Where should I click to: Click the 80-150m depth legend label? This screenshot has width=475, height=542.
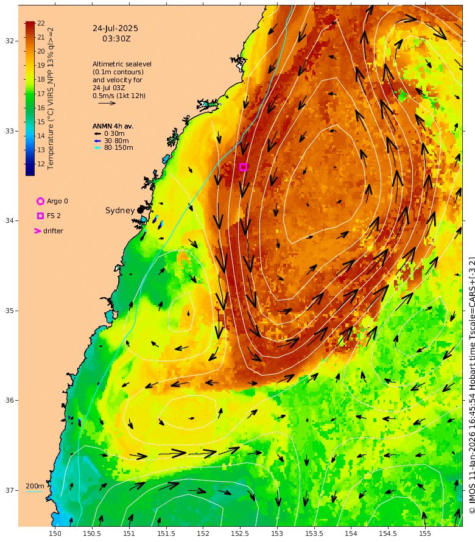coord(119,147)
